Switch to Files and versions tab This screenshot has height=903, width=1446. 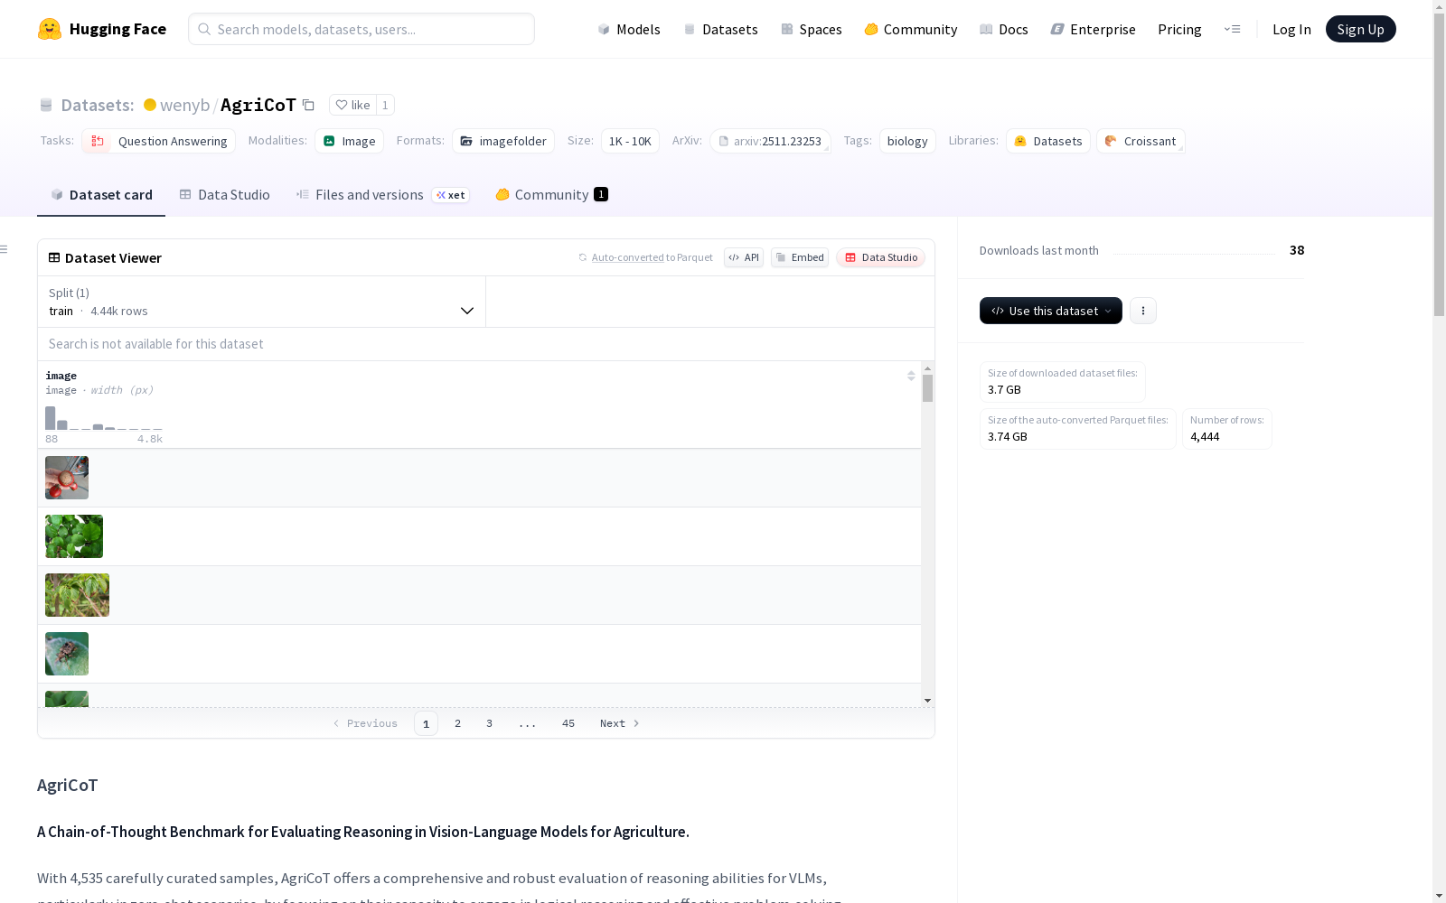click(x=382, y=194)
